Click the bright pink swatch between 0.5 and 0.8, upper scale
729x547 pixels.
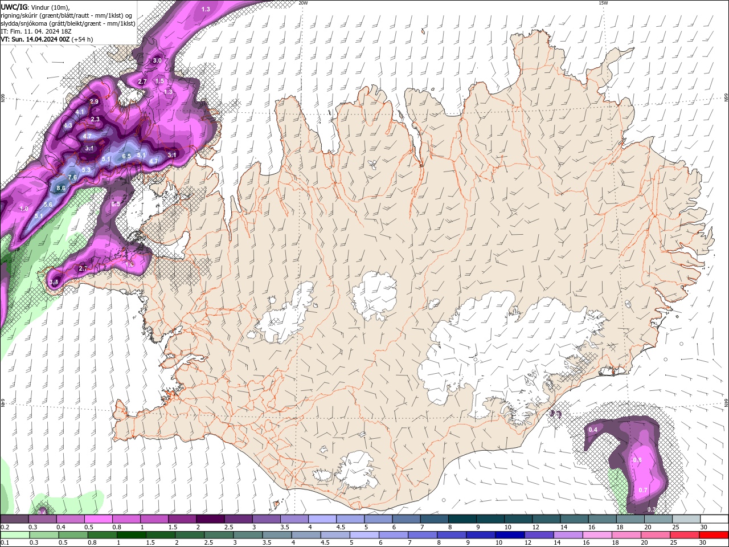click(98, 519)
